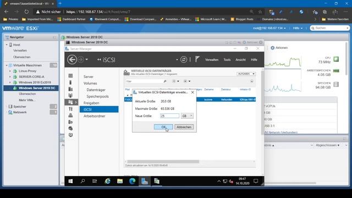This screenshot has height=198, width=352.
Task: Click the horizontal scrollbar in disk list
Action: [163, 162]
